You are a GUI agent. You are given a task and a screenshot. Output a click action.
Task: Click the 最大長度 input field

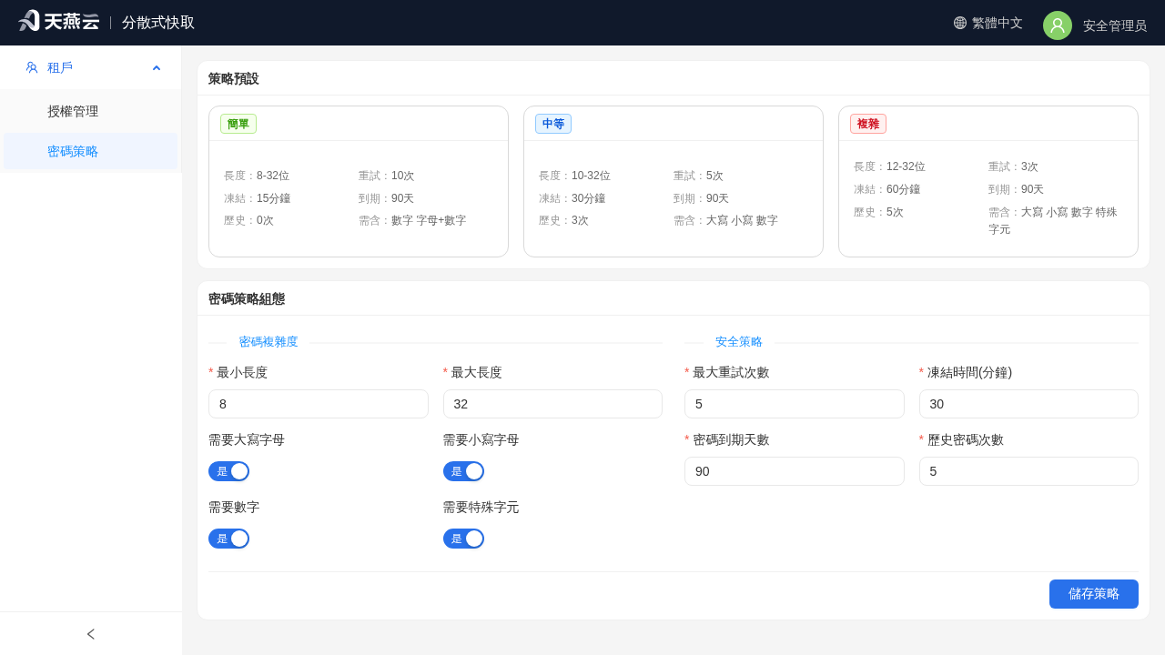point(552,404)
